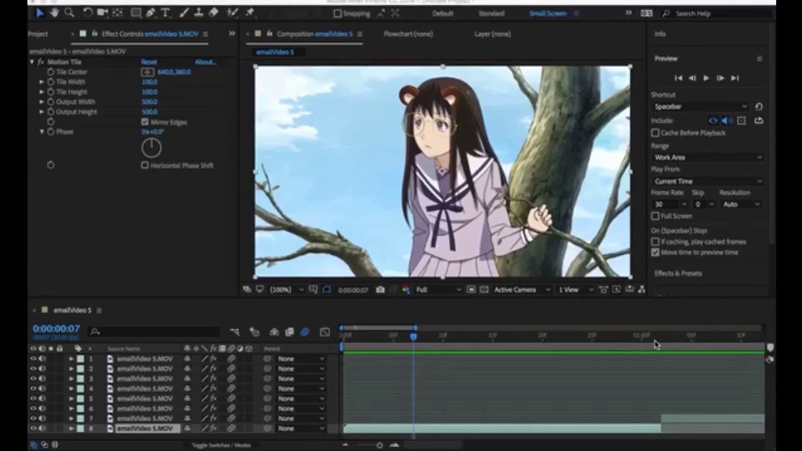This screenshot has width=802, height=451.
Task: Jump to the first frame
Action: [x=678, y=78]
